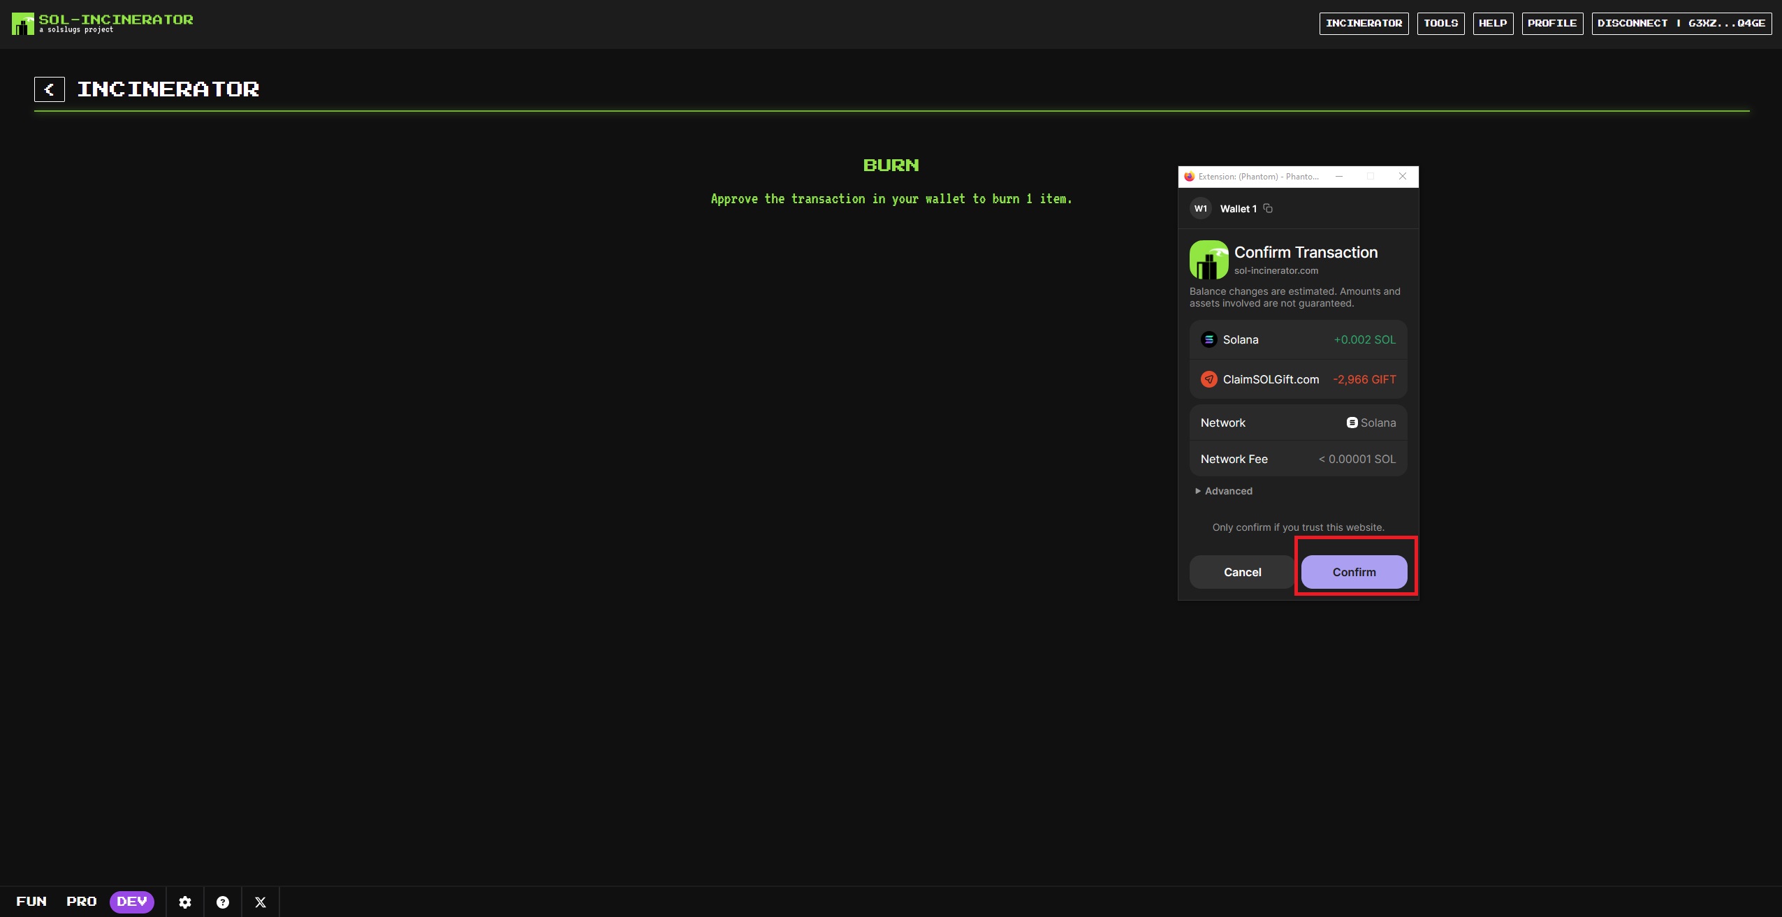
Task: Click the W1 wallet avatar
Action: [1200, 208]
